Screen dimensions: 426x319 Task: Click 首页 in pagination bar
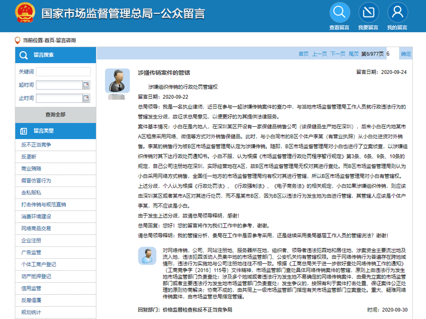tap(303, 54)
